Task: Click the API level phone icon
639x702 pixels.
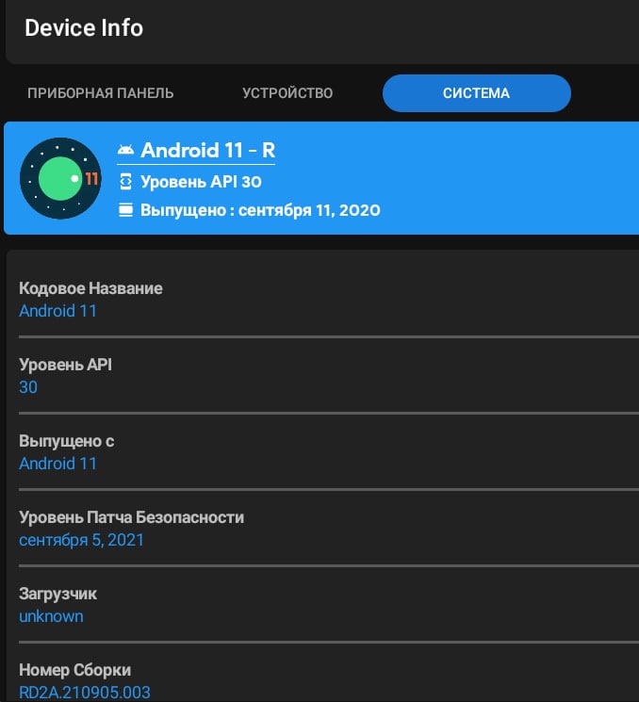Action: pyautogui.click(x=126, y=182)
